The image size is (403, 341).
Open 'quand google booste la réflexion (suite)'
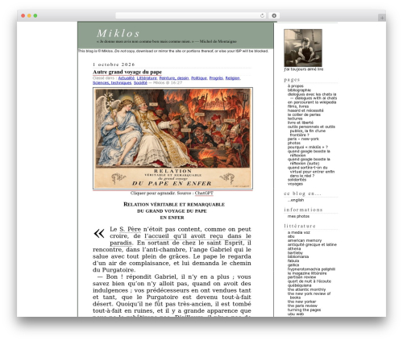(x=309, y=161)
